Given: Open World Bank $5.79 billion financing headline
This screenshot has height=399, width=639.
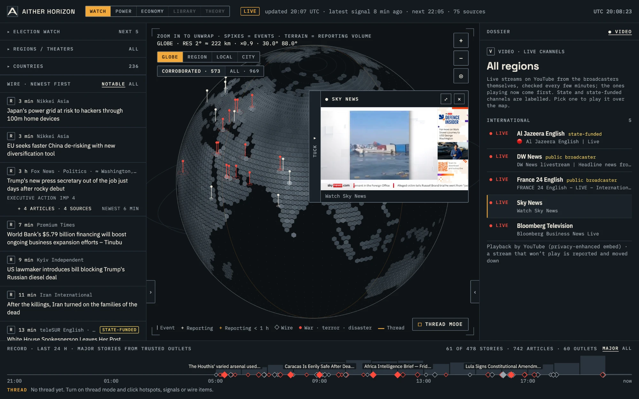Looking at the screenshot, I should pos(66,238).
